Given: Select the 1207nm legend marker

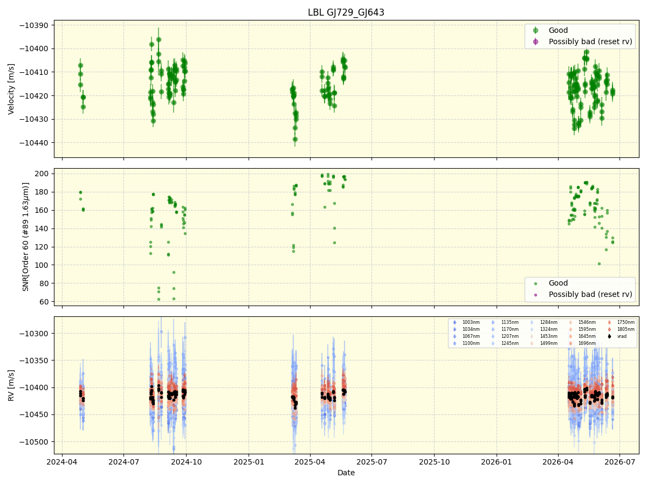Looking at the screenshot, I should (x=493, y=336).
